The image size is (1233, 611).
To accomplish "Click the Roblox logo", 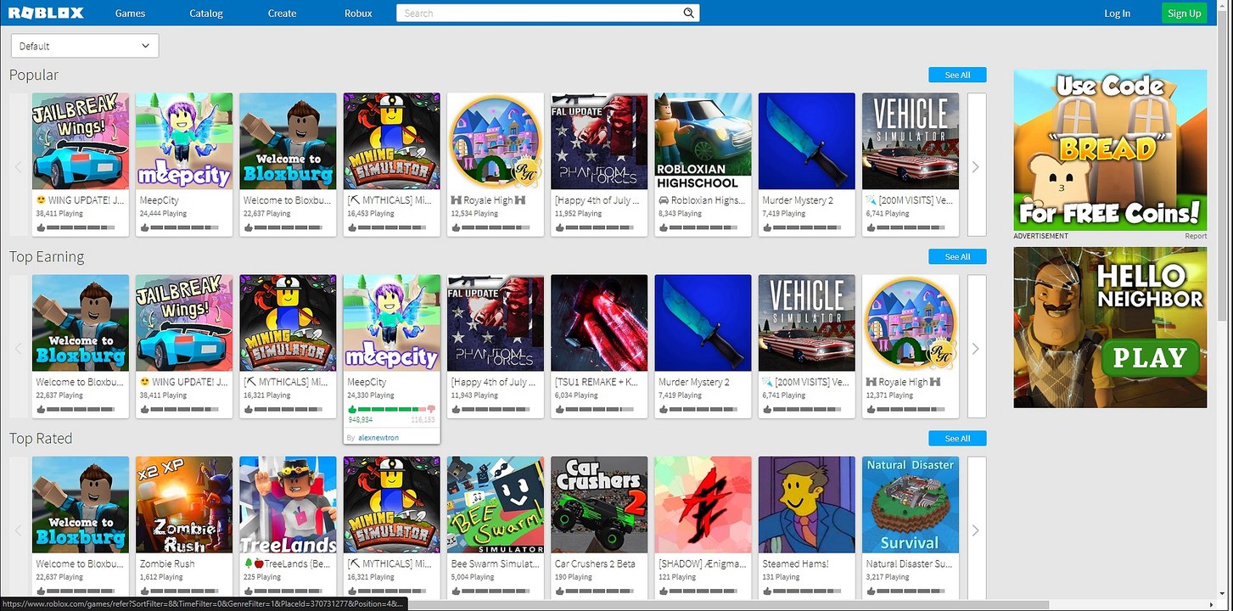I will tap(44, 13).
